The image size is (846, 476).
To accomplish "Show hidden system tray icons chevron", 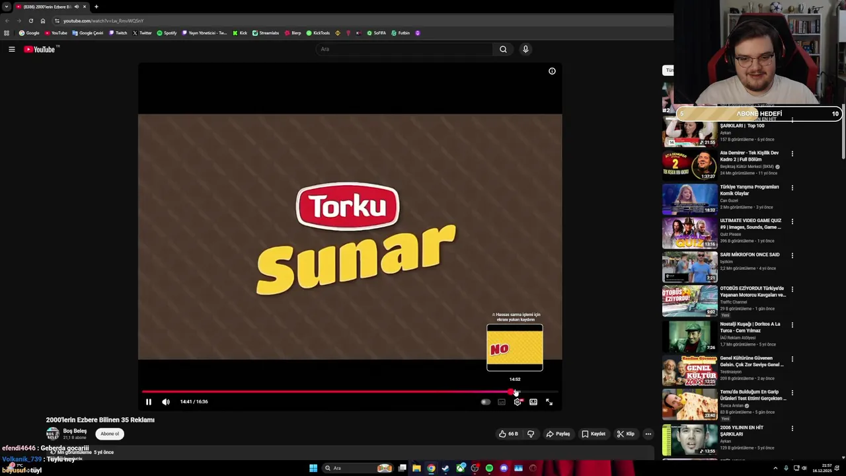I will 776,468.
